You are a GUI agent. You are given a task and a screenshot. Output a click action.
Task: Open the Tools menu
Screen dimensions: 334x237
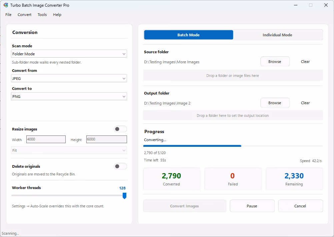pos(42,15)
